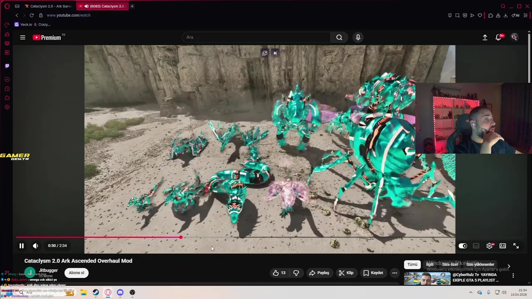Save the video with Kaydet
Image resolution: width=532 pixels, height=299 pixels.
click(373, 273)
